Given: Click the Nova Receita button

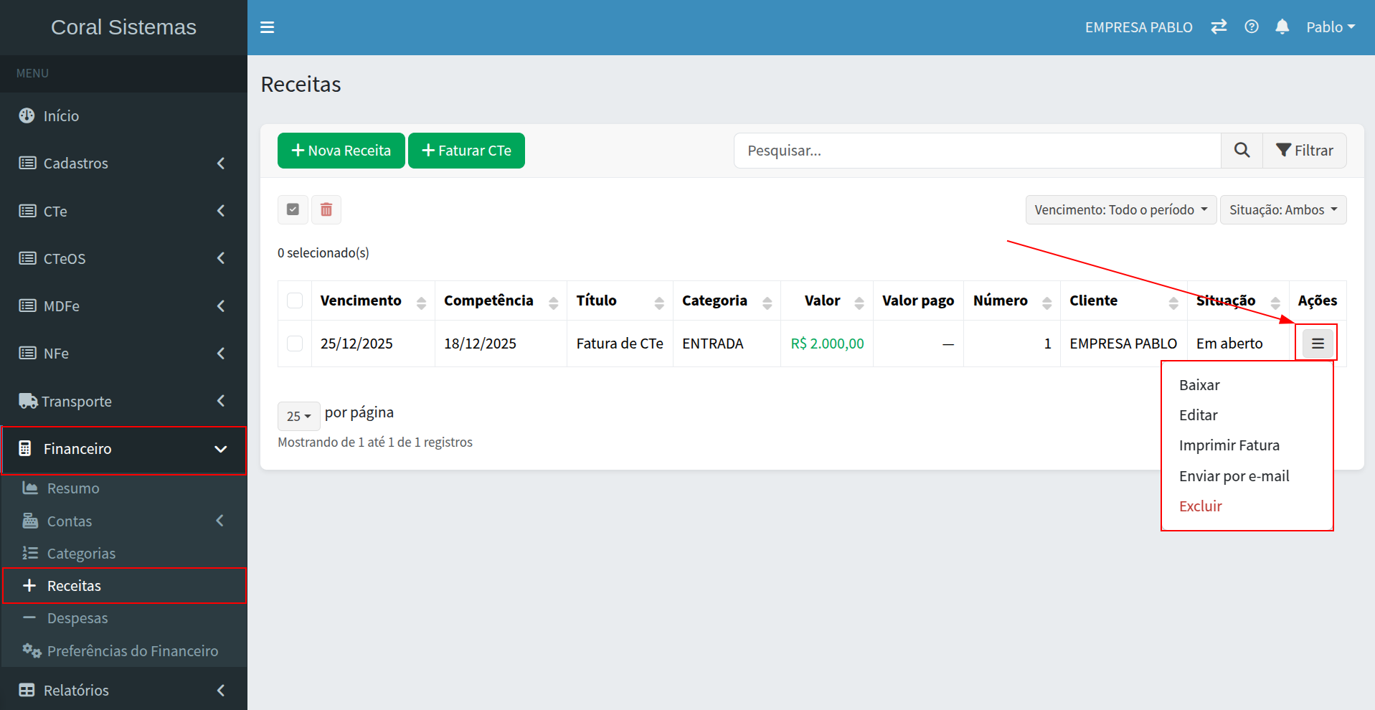Looking at the screenshot, I should [341, 151].
